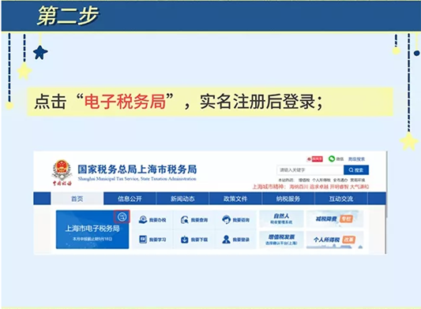Viewport: 421px width, 309px height.
Task: Click the 我要咨询 headset icon
Action: 227,219
